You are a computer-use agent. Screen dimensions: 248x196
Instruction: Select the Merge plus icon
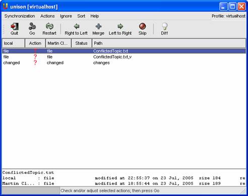pyautogui.click(x=98, y=26)
